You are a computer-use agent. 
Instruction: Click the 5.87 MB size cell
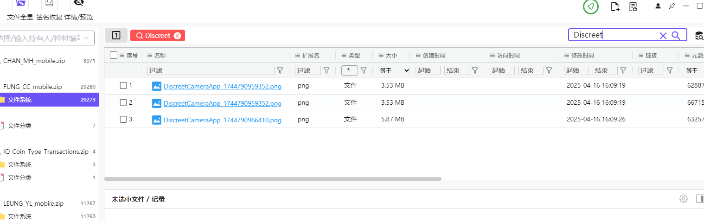[392, 120]
